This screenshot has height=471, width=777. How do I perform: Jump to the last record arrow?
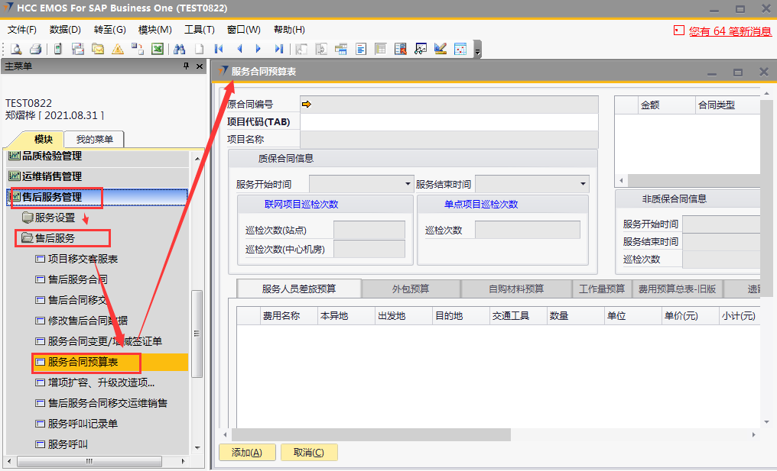[278, 49]
